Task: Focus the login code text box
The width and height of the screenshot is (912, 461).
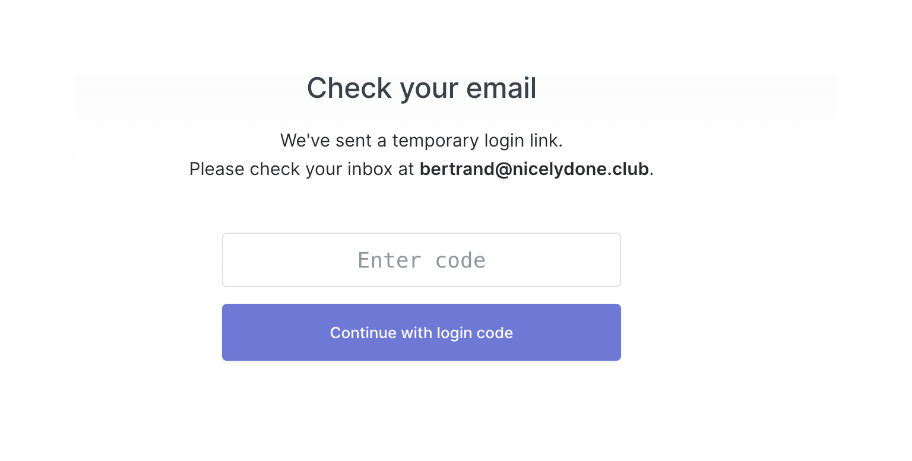Action: pos(421,260)
